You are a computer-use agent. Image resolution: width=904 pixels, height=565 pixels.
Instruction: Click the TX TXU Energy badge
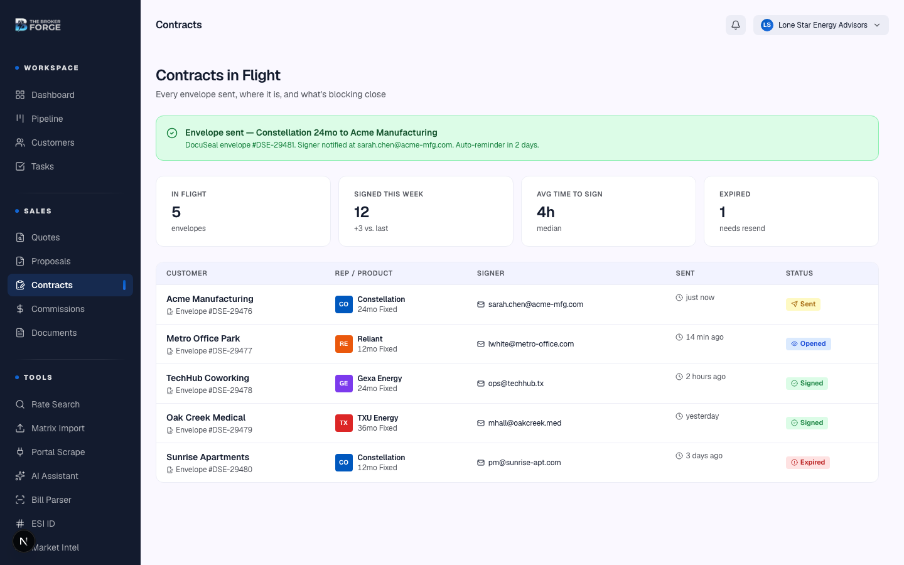(344, 423)
